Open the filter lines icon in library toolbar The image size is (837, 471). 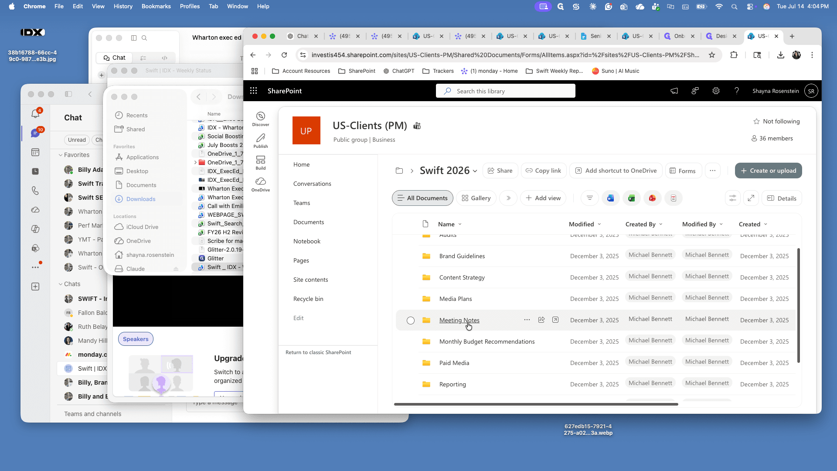pyautogui.click(x=589, y=198)
